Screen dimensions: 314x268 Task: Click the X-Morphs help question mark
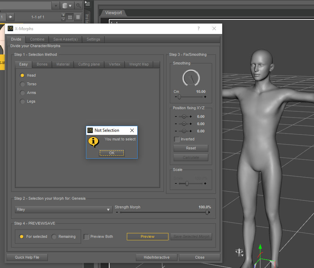click(x=199, y=28)
